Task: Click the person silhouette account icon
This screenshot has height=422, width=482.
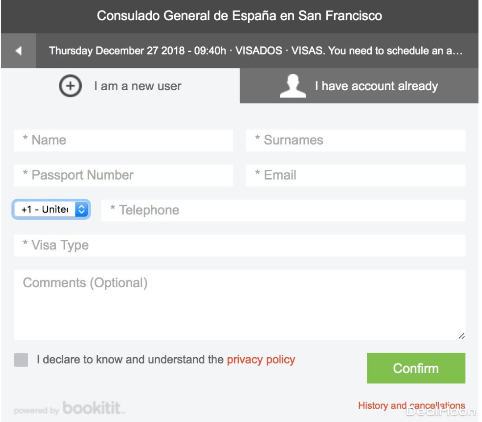Action: [x=293, y=86]
